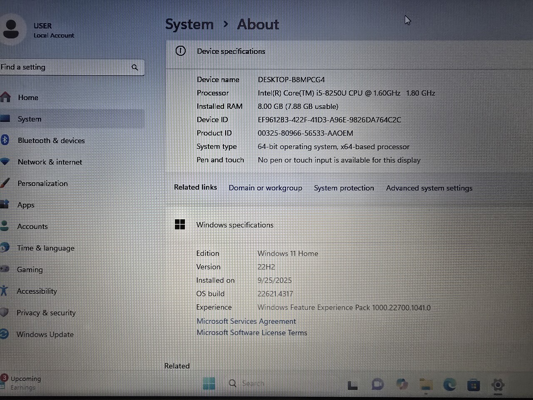This screenshot has height=400, width=533.
Task: Click the OS build 22621.4317
Action: [275, 294]
